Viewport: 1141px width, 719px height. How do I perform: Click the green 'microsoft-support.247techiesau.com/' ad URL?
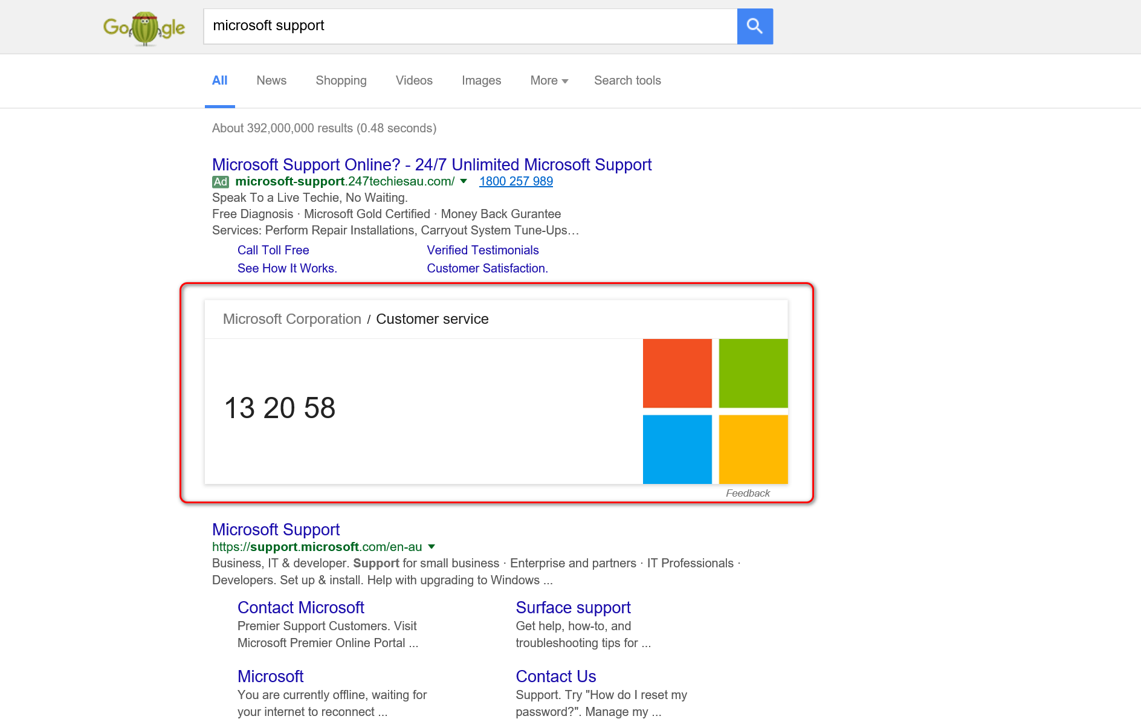click(345, 181)
